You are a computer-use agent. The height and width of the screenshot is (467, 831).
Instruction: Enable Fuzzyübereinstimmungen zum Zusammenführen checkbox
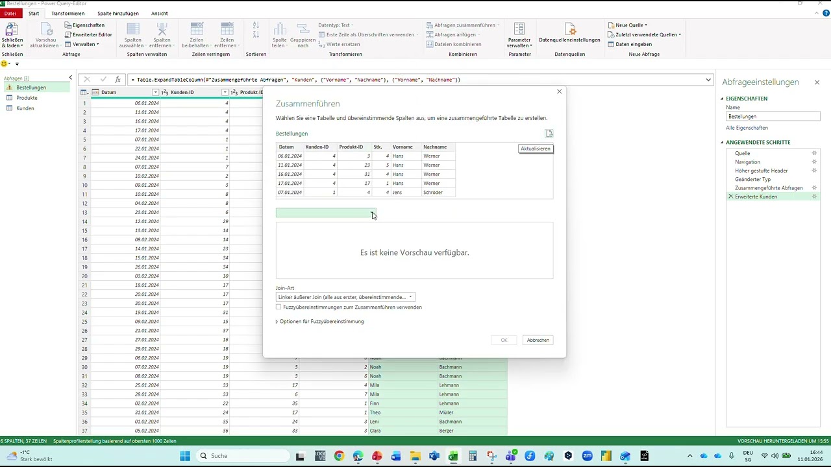pos(279,307)
